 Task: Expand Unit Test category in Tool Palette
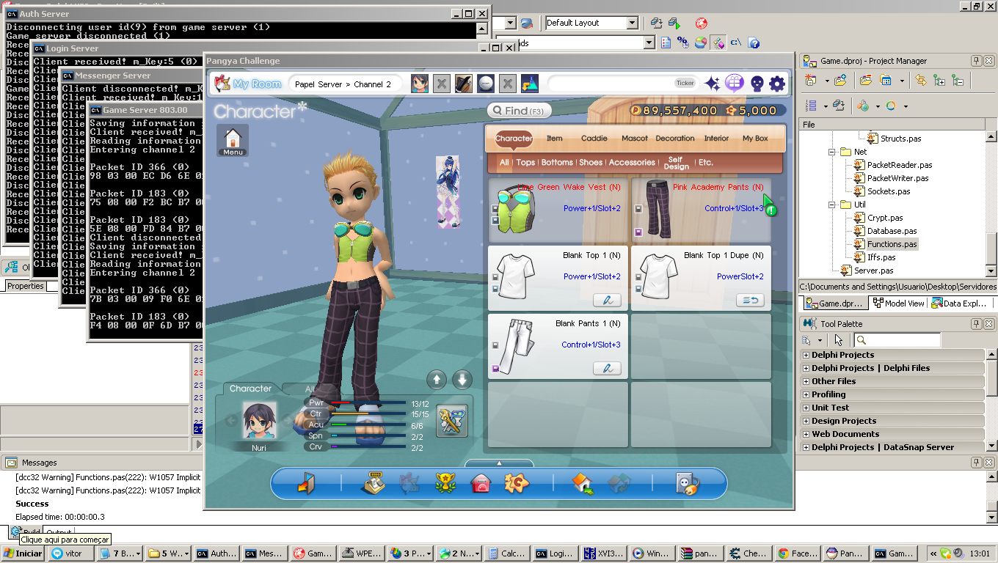[806, 408]
